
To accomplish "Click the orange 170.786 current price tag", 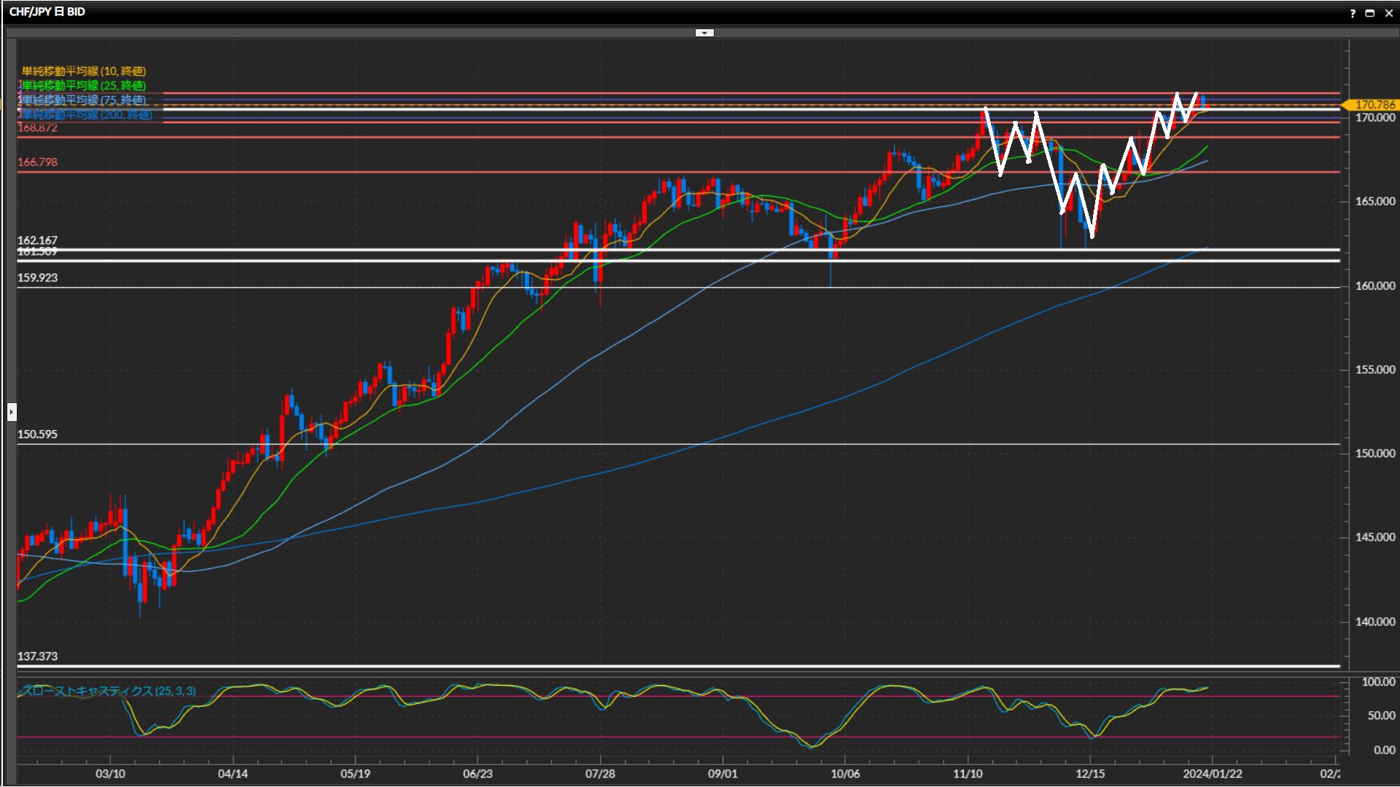I will [1374, 105].
